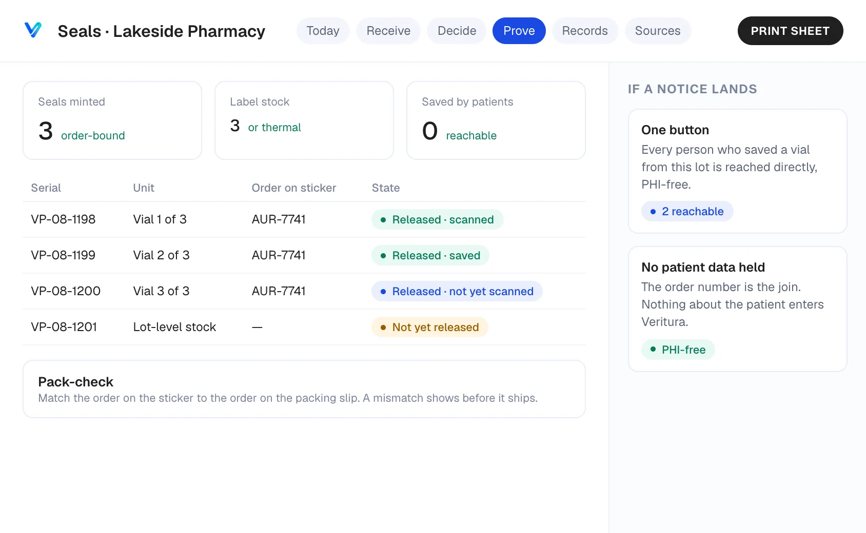Image resolution: width=866 pixels, height=533 pixels.
Task: Open the Today tab
Action: point(323,31)
